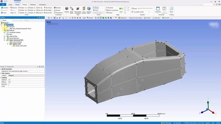Open the Select Mode dropdown

point(90,18)
